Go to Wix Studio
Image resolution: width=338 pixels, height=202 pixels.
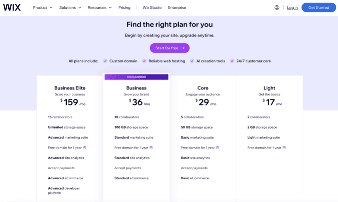pyautogui.click(x=152, y=7)
